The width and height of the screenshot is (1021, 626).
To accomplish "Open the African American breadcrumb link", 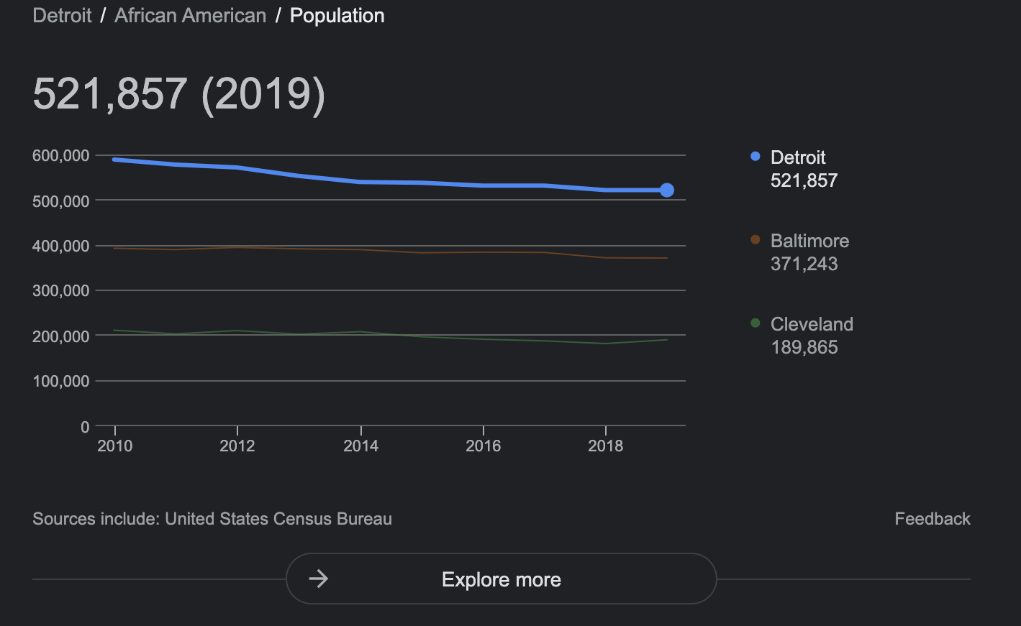I will tap(190, 16).
